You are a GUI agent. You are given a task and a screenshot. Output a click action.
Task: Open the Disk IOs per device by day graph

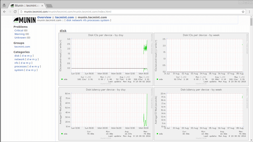click(105, 58)
